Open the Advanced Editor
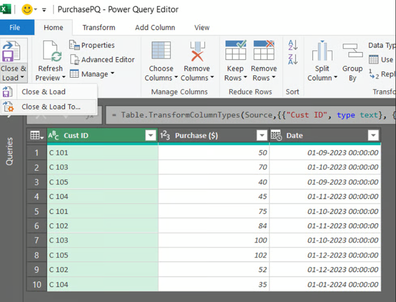396x302 pixels. click(x=102, y=60)
